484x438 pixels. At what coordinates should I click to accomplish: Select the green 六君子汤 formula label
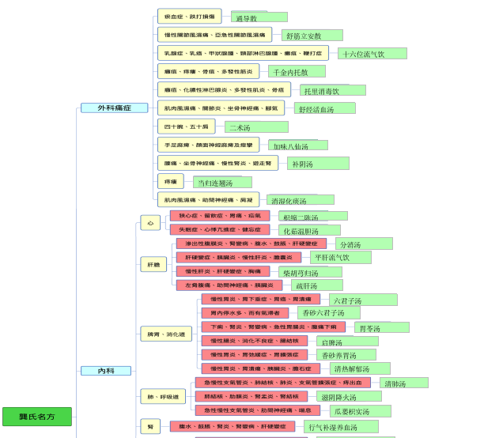(x=363, y=300)
